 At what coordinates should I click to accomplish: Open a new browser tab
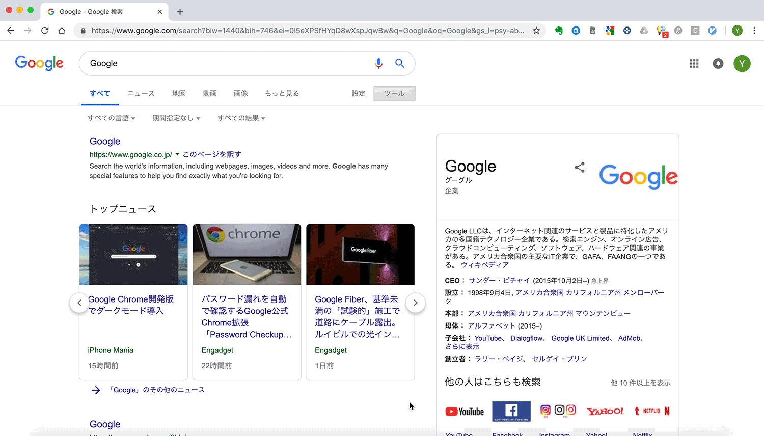pyautogui.click(x=180, y=12)
